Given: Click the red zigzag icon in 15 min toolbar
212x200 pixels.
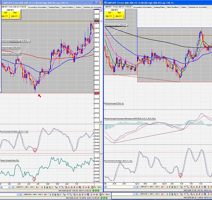Looking at the screenshot, I should click(x=194, y=187).
